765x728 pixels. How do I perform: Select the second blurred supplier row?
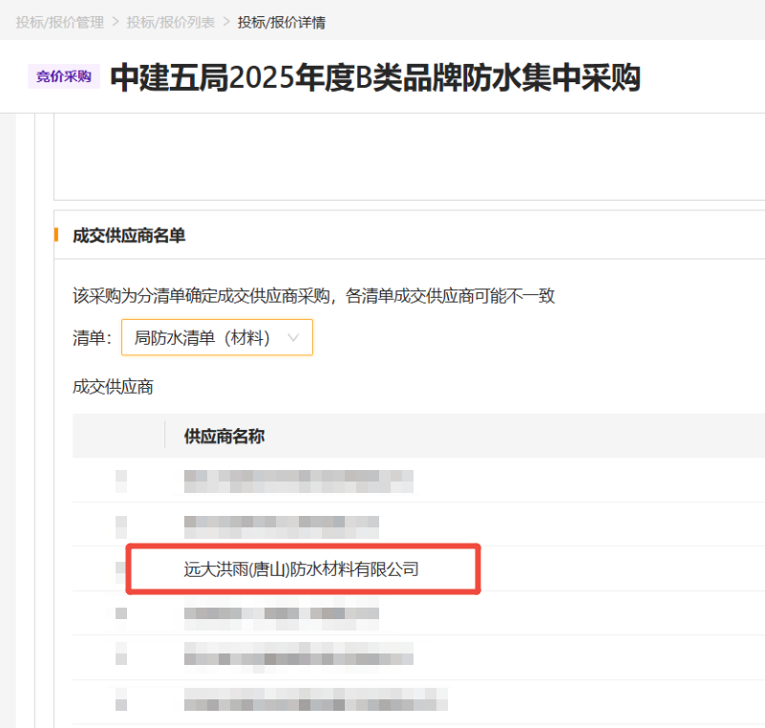point(281,525)
